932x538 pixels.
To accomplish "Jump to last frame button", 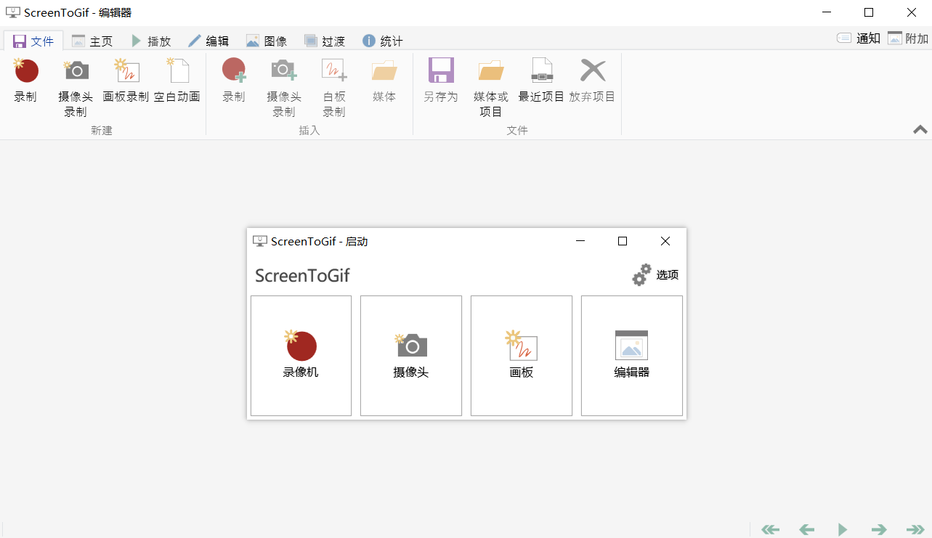I will click(x=915, y=529).
